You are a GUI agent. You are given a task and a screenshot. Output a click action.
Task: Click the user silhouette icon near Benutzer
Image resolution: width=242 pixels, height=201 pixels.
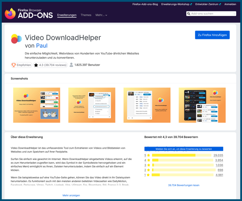click(71, 65)
